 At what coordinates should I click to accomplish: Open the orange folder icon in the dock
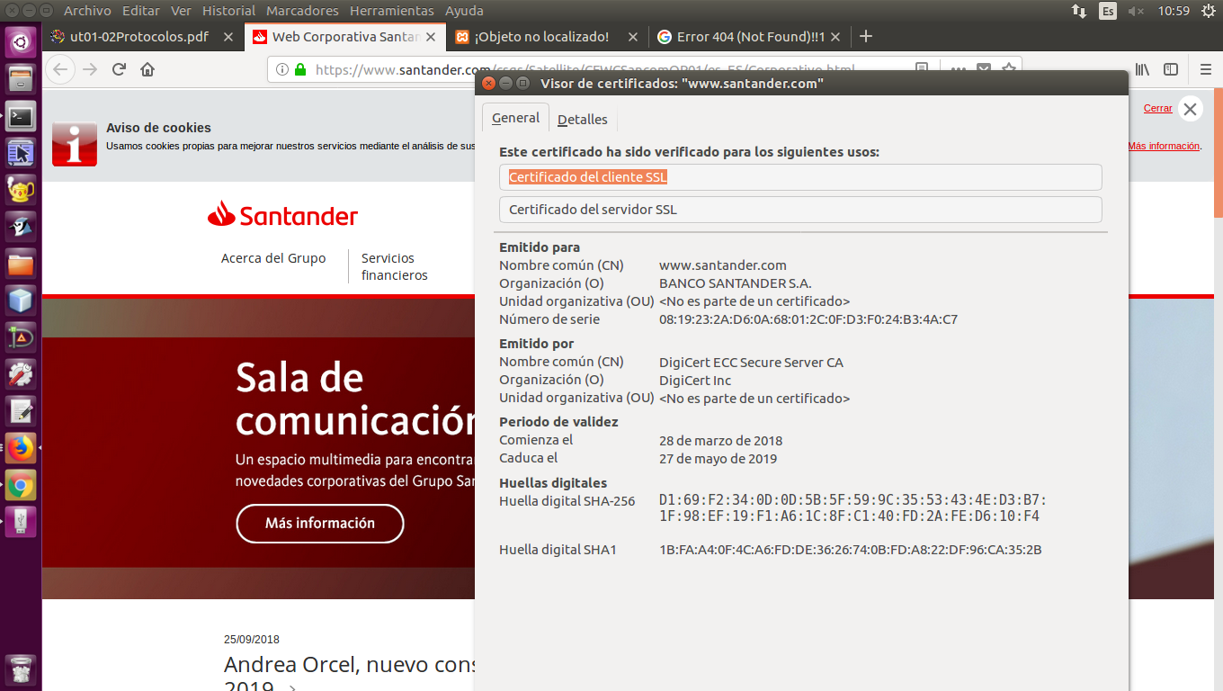[x=21, y=265]
